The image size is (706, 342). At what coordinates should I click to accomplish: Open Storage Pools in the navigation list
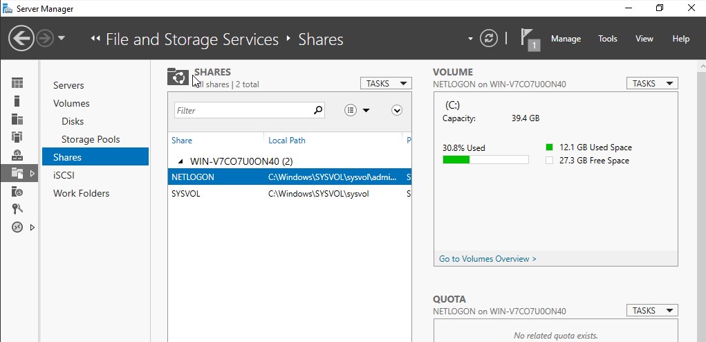pos(91,139)
